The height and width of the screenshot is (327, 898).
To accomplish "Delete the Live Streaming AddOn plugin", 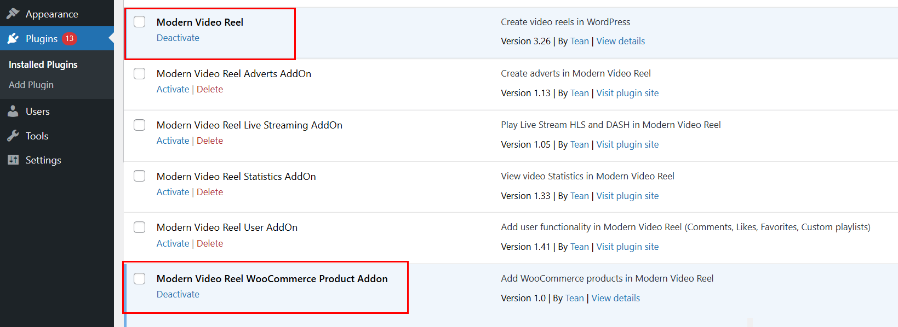I will pyautogui.click(x=210, y=141).
